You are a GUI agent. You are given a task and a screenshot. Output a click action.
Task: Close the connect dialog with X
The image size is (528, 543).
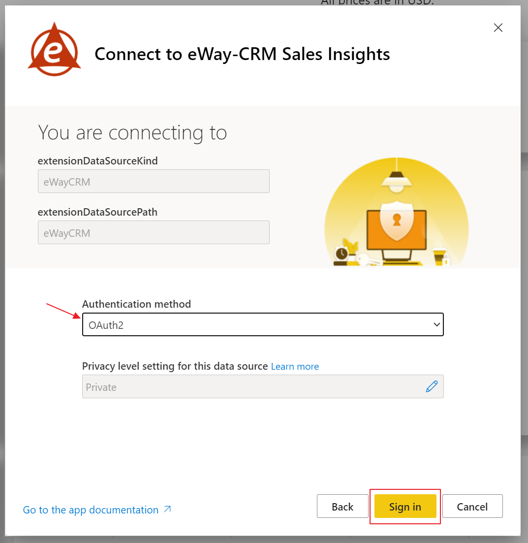498,28
